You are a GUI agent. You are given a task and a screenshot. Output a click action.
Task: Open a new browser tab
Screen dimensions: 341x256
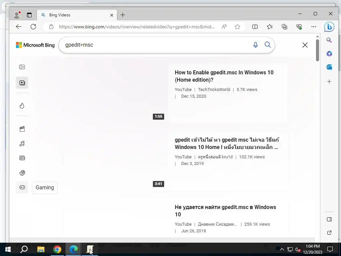pyautogui.click(x=123, y=15)
